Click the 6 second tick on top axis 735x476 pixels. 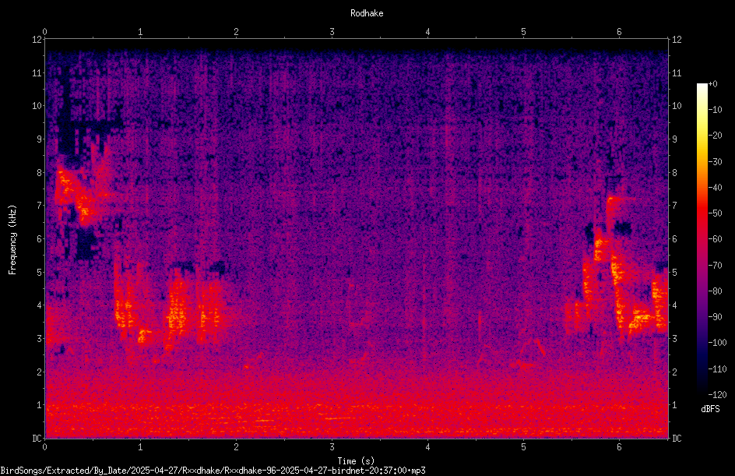619,32
